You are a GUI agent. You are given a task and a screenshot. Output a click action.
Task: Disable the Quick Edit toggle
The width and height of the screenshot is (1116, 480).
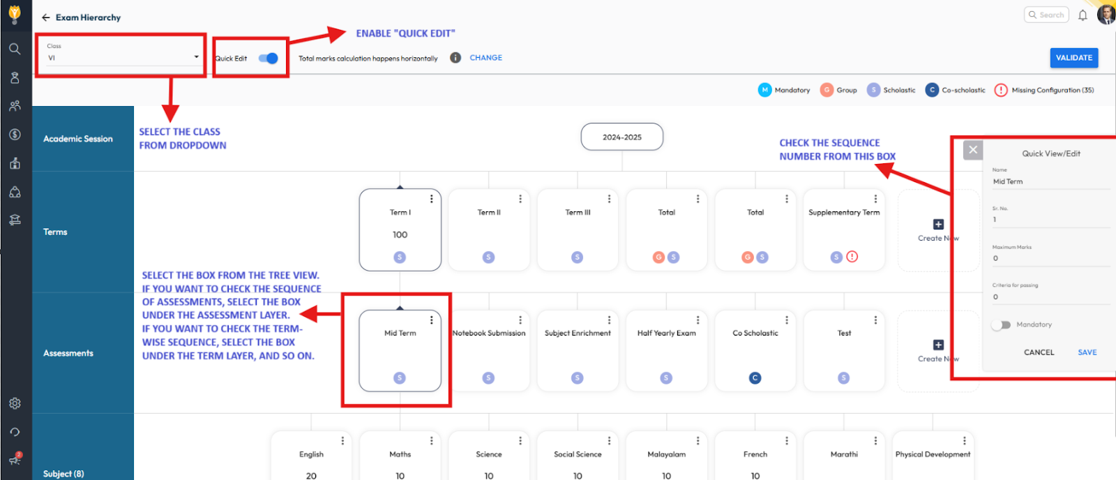pos(268,59)
